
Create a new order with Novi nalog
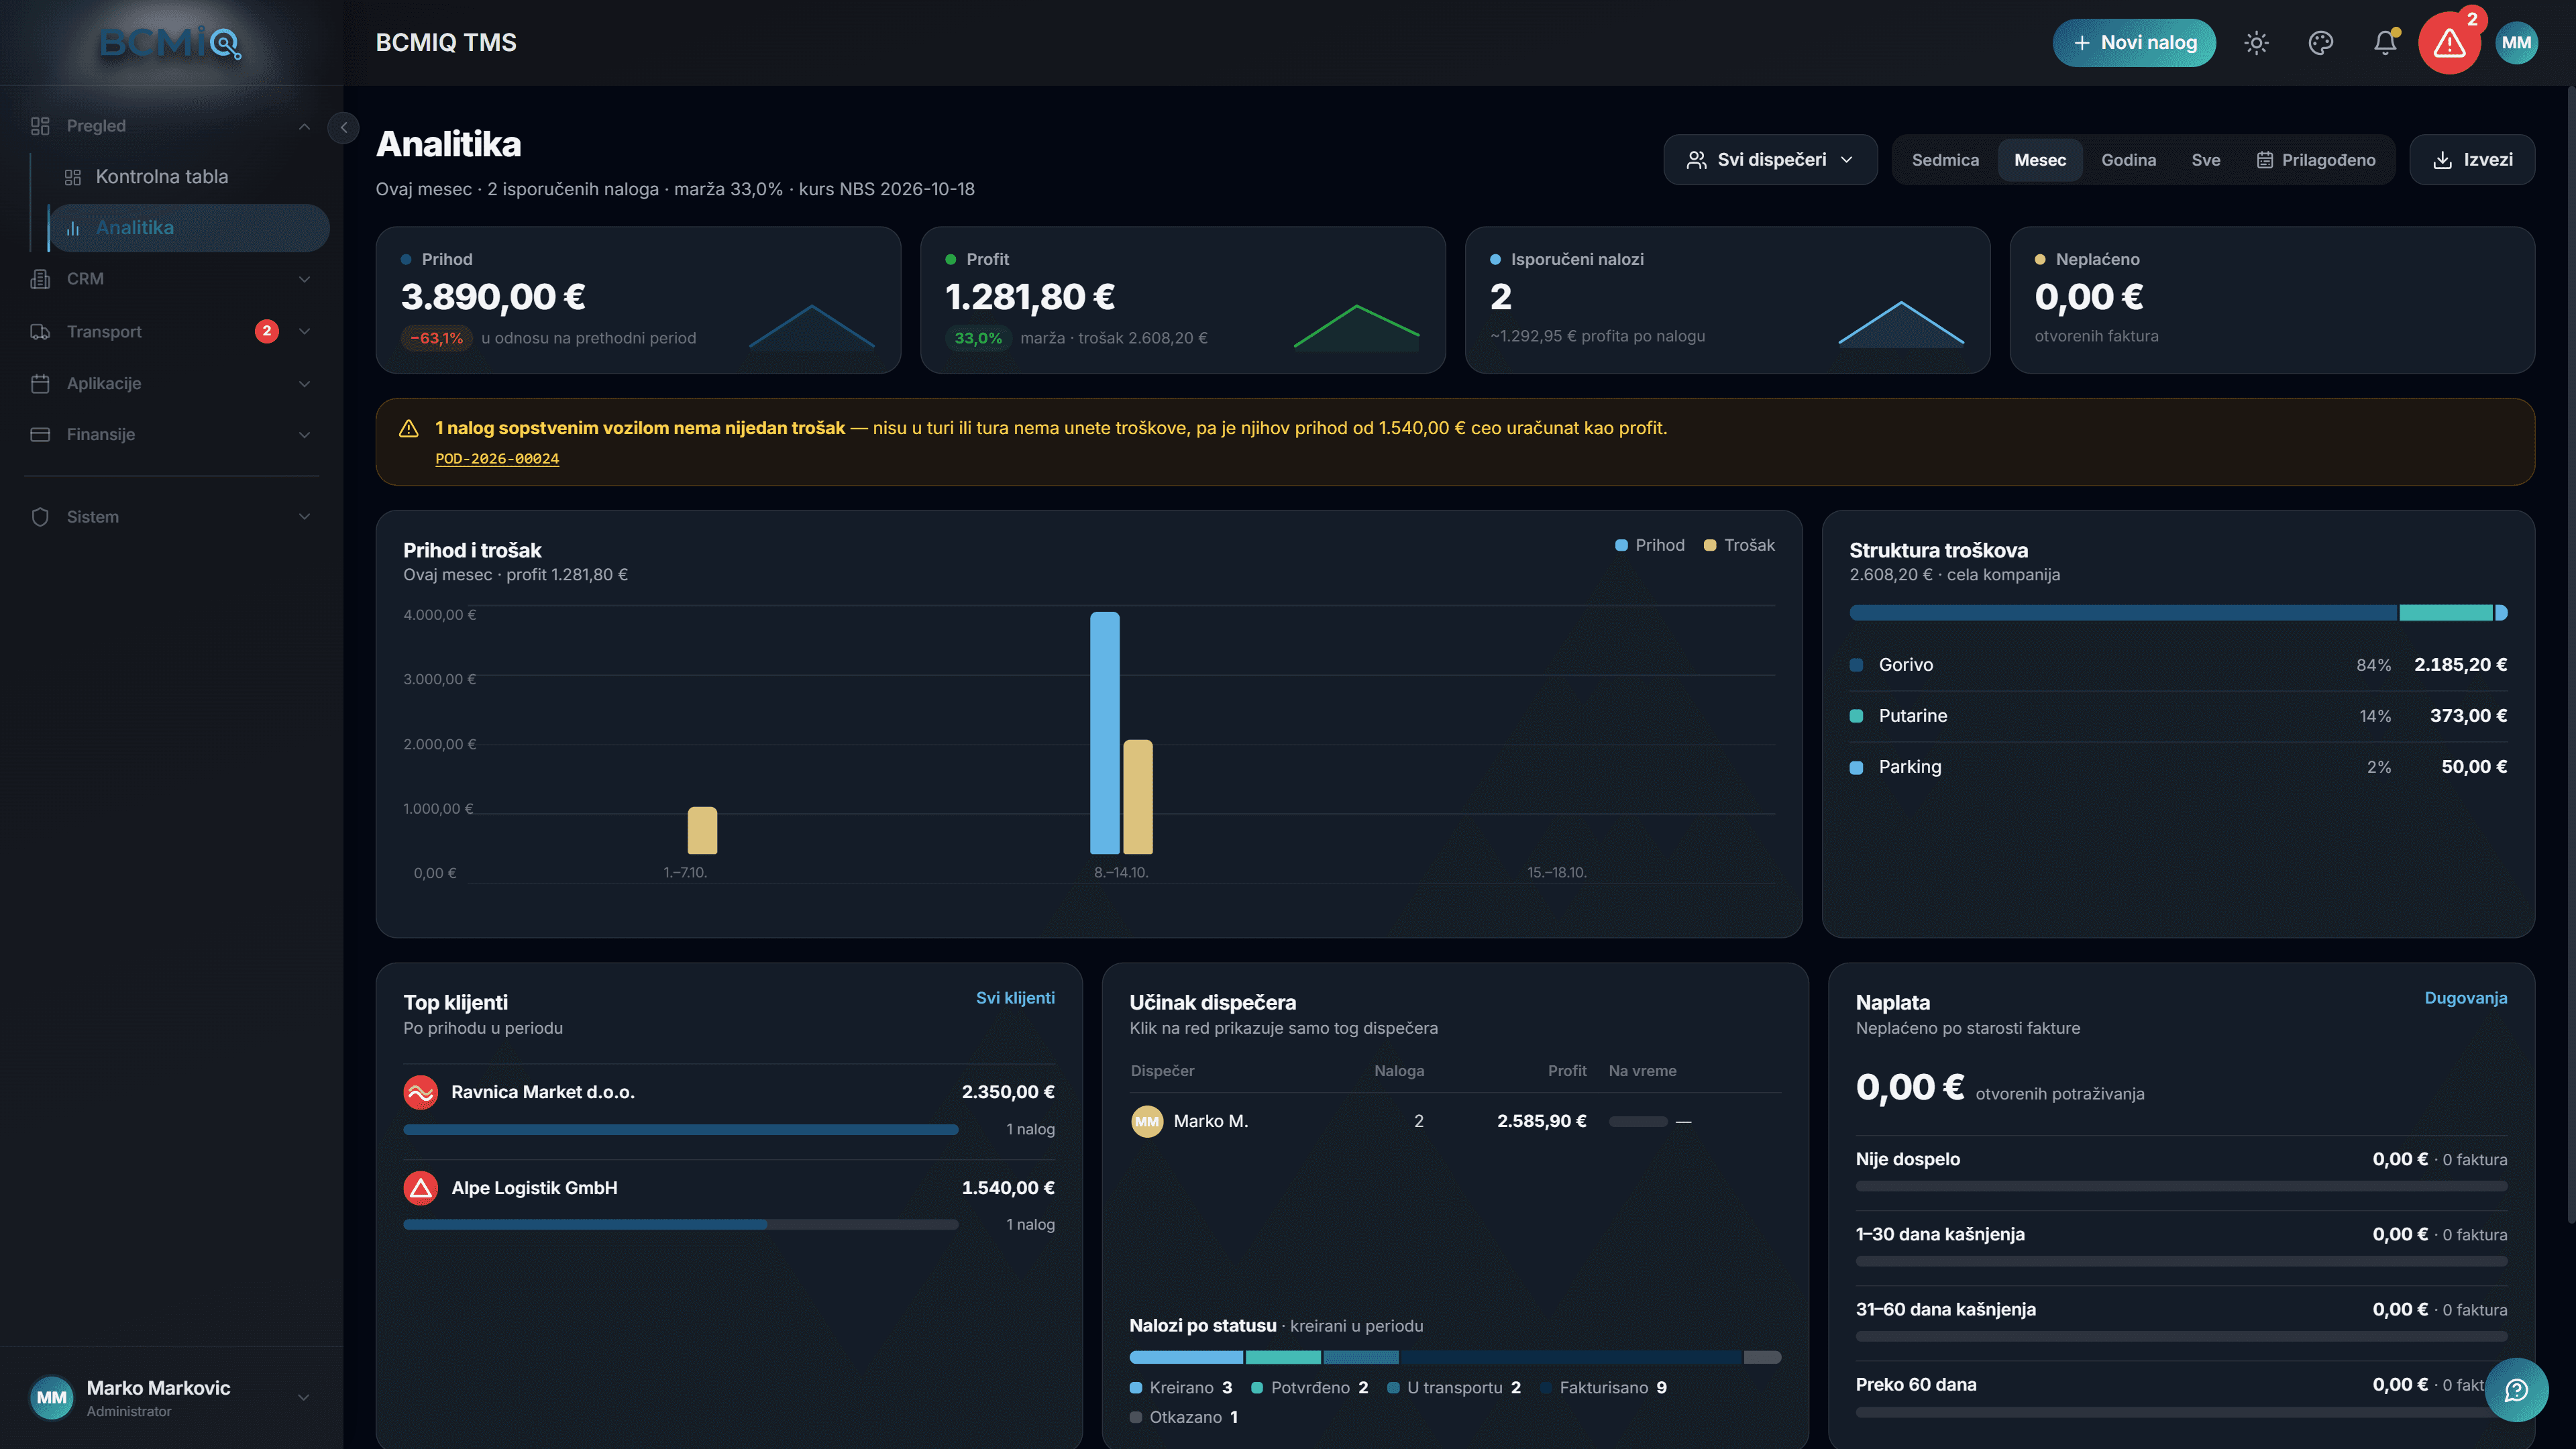2134,43
